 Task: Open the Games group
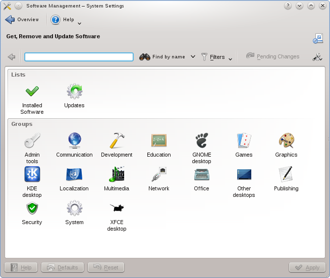244,145
